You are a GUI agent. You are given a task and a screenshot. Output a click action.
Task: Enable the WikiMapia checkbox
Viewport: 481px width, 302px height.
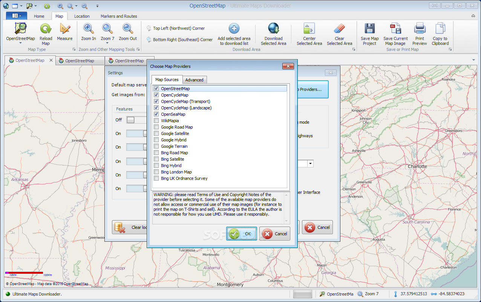pos(156,121)
